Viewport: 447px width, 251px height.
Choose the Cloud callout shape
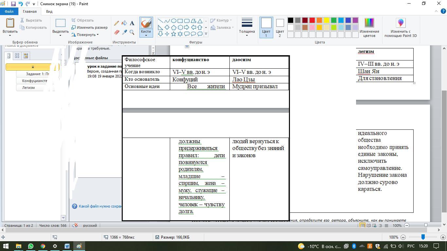click(200, 34)
